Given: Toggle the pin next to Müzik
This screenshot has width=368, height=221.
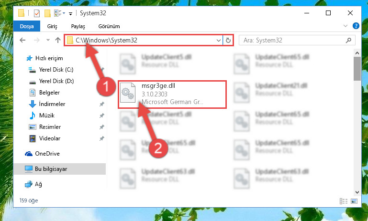Looking at the screenshot, I should [101, 116].
